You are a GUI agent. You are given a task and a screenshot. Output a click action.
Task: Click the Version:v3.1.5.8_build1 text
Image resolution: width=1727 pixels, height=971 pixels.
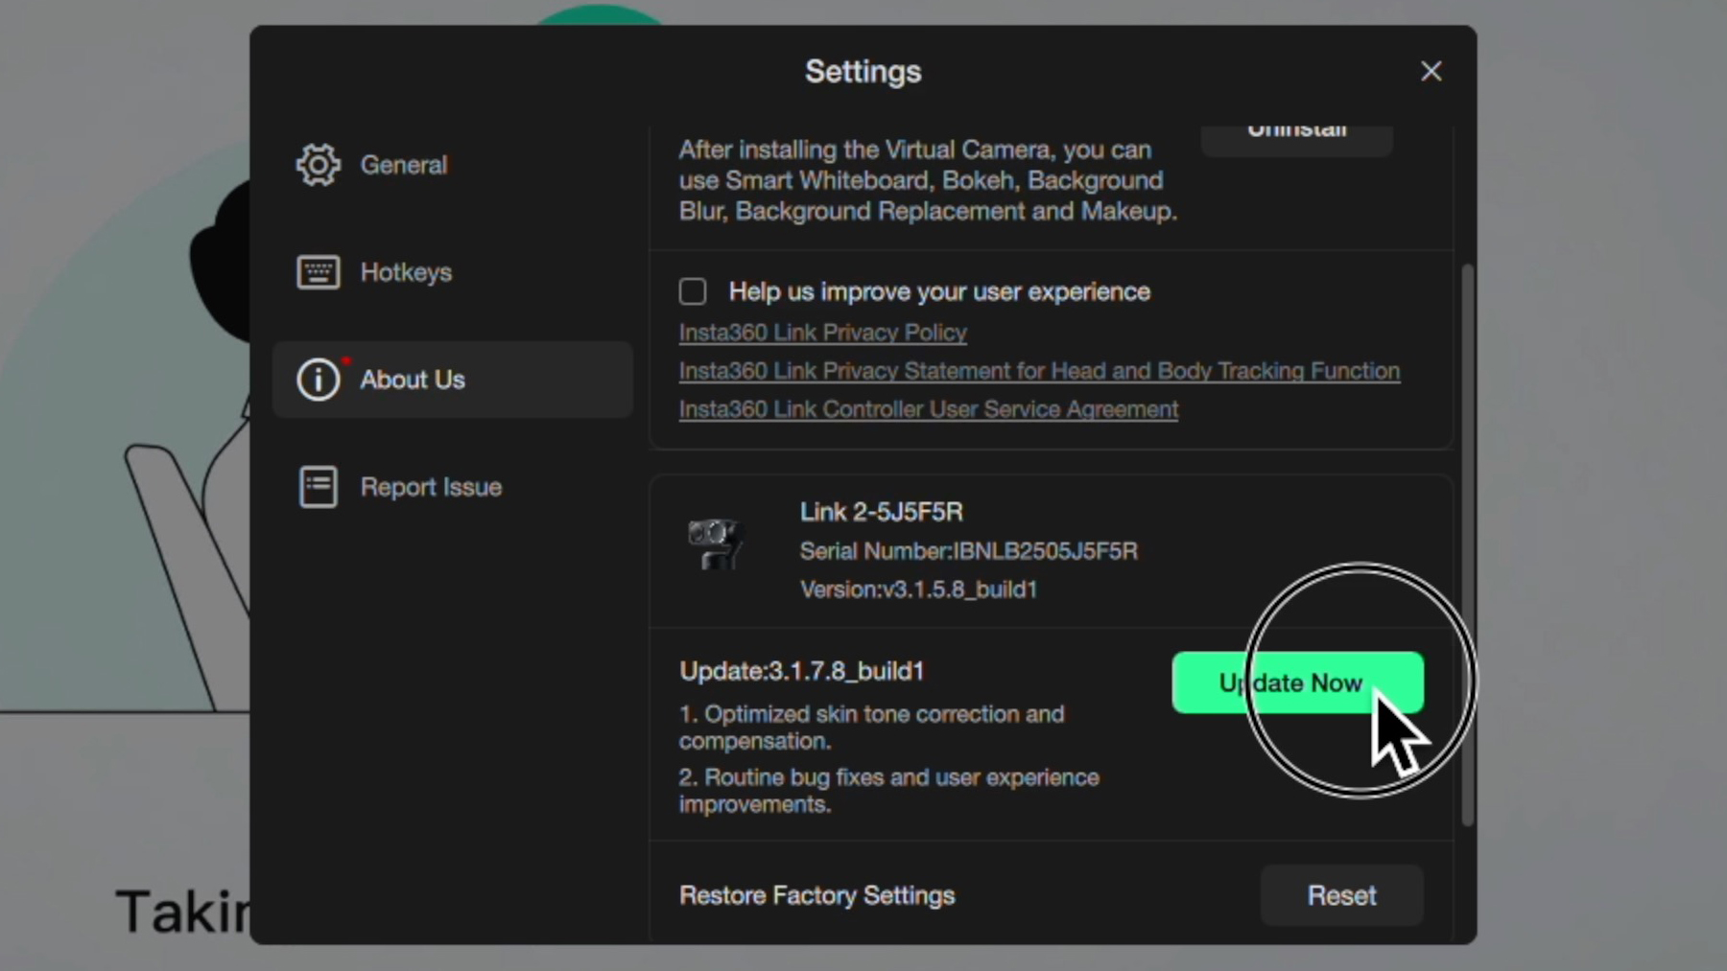point(918,590)
